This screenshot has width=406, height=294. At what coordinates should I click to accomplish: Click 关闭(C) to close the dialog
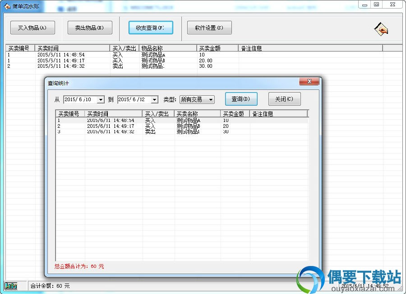pyautogui.click(x=284, y=99)
